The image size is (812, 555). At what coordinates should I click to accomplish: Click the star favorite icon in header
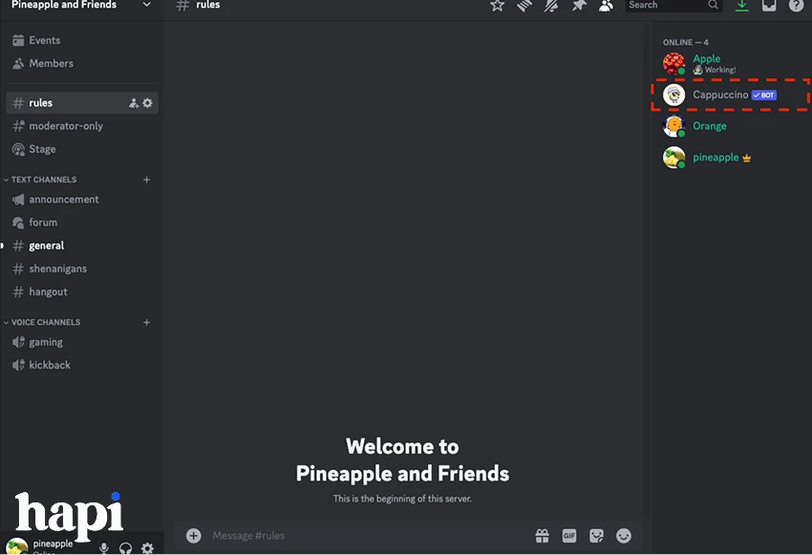497,5
